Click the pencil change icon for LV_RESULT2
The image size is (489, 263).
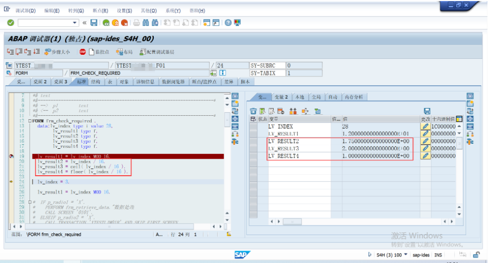coord(425,141)
